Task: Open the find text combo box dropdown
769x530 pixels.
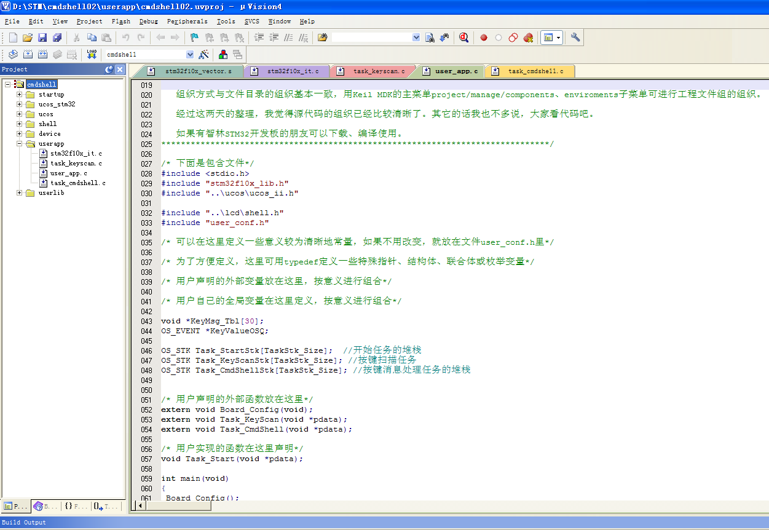Action: (x=416, y=38)
